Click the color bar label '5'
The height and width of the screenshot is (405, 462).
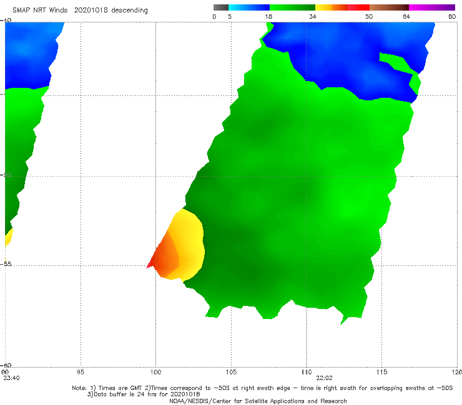[x=230, y=17]
